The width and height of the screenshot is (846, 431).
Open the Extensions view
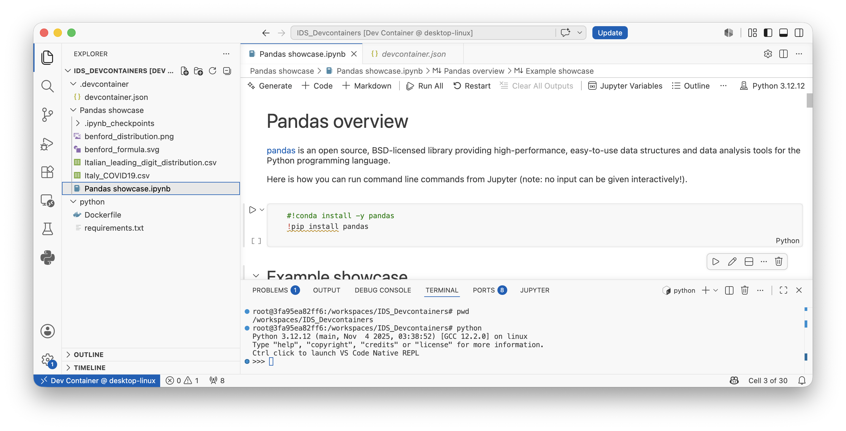pyautogui.click(x=47, y=172)
